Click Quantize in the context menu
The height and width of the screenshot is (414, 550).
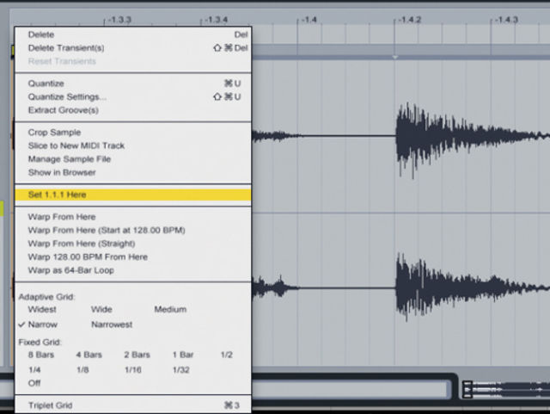pyautogui.click(x=133, y=83)
